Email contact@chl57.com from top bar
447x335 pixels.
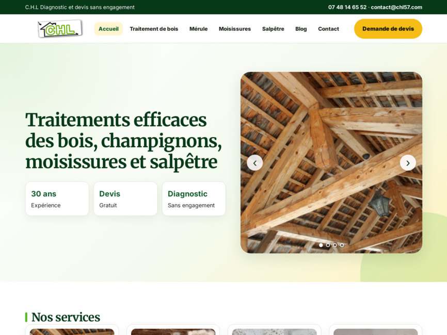coord(396,7)
